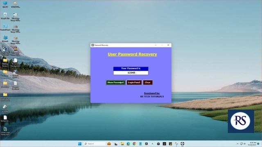Click the active Password Recovery taskbar icon
Viewport: 262px width, 147px height.
tap(182, 144)
